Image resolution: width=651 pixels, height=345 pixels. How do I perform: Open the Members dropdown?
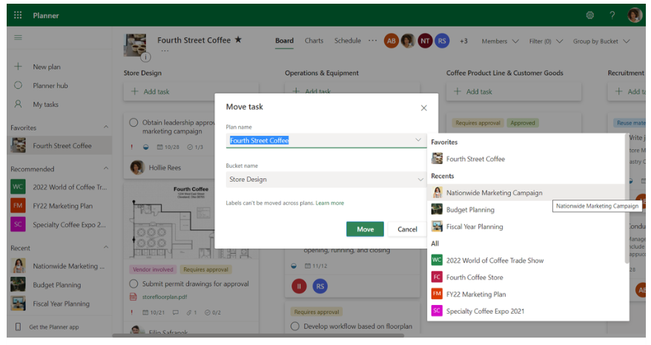[x=500, y=41]
